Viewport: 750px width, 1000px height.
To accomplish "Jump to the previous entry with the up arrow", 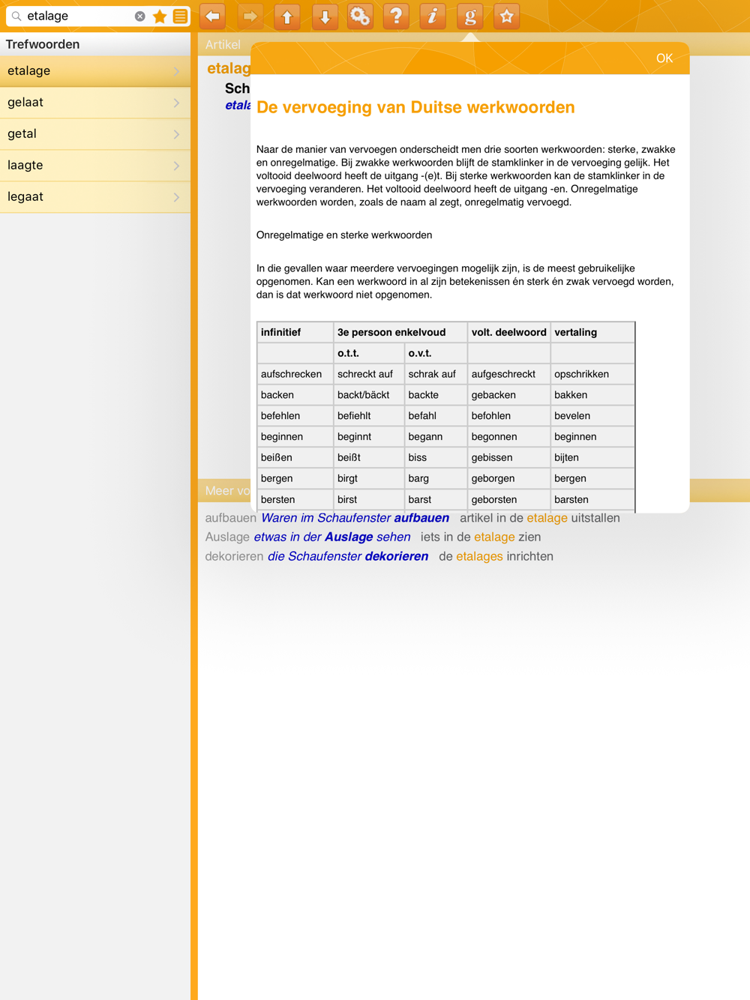I will (x=287, y=16).
